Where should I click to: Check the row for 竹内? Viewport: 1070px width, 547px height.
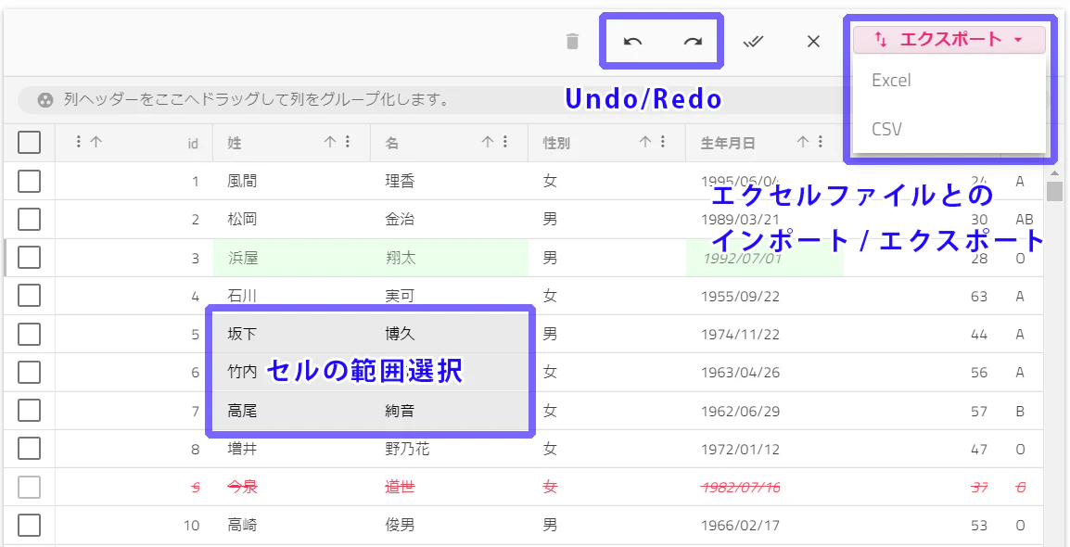29,373
